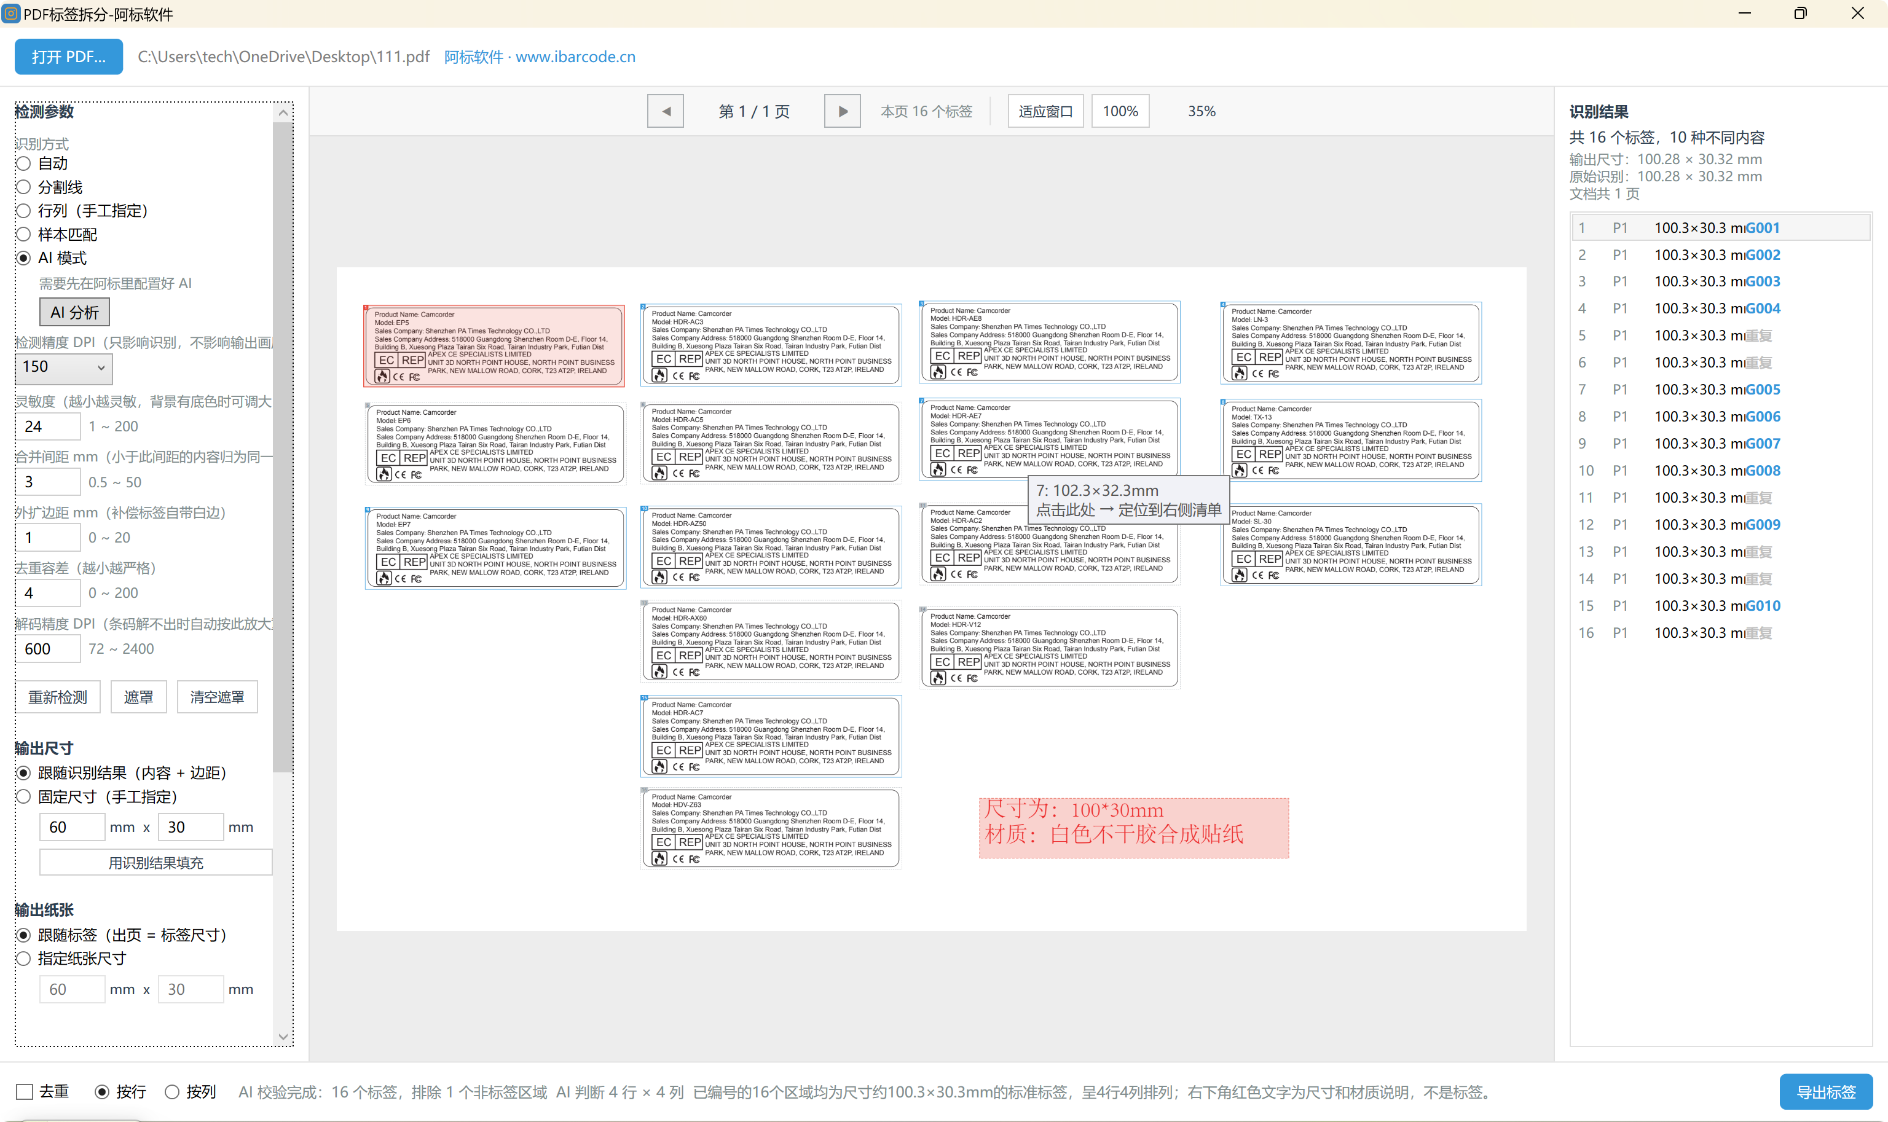Select the HDR-AC3 label thumbnail
The width and height of the screenshot is (1888, 1122).
[x=771, y=345]
